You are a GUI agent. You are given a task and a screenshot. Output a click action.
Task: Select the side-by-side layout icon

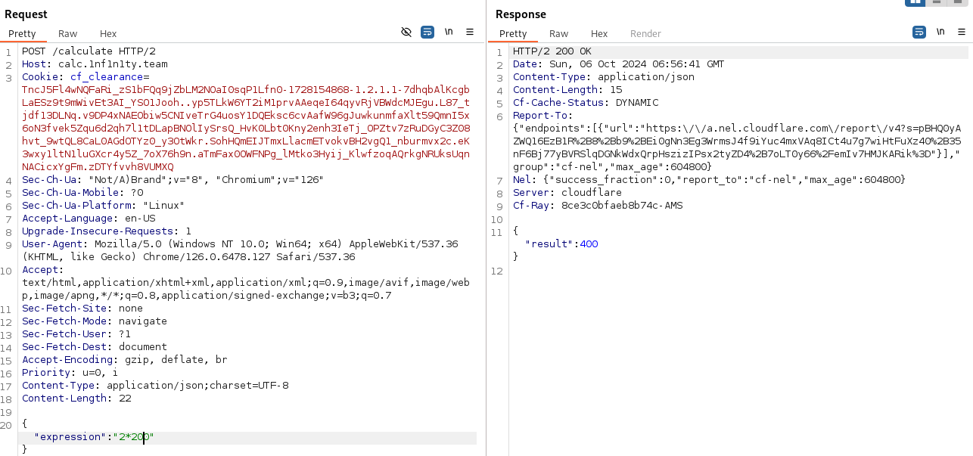(915, 2)
